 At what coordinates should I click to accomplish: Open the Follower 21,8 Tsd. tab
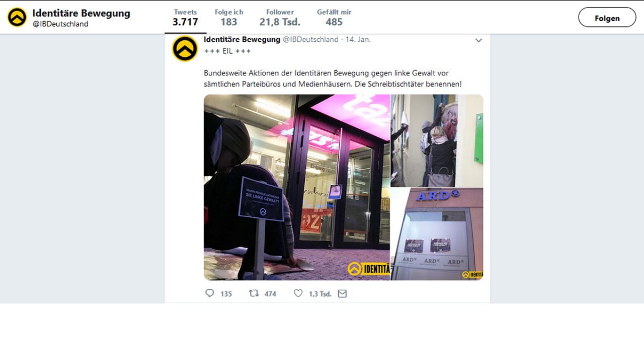point(280,17)
